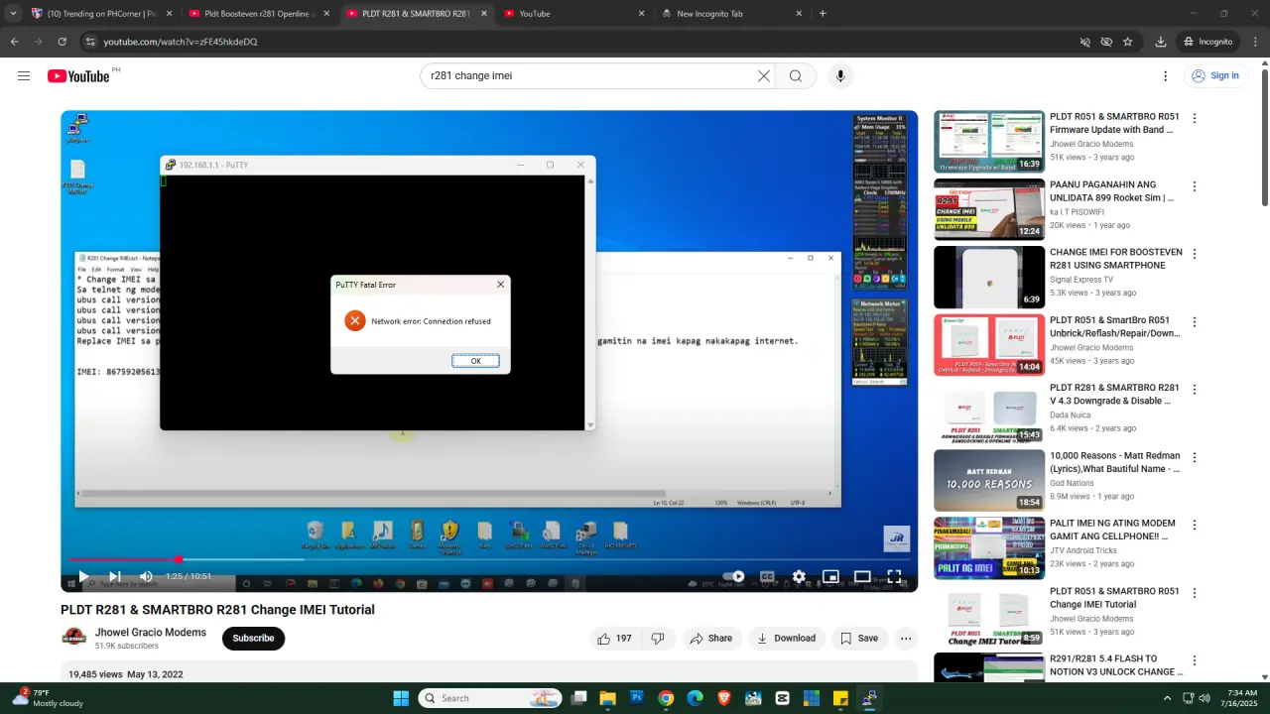Open more options for 10,000 Reasons video

tap(1195, 457)
